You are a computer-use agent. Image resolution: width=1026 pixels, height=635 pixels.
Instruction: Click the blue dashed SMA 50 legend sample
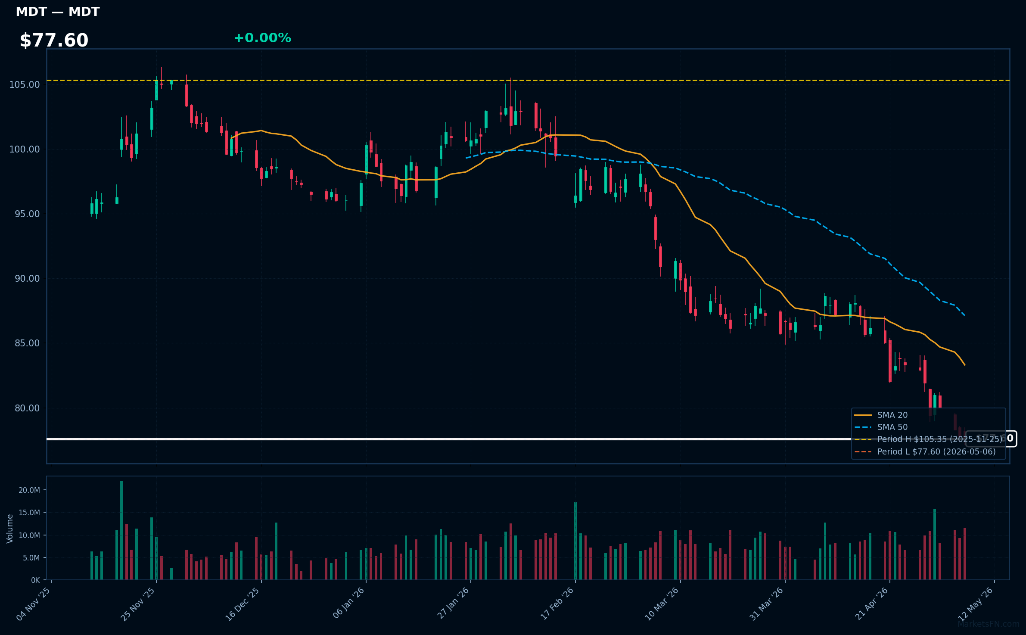point(863,427)
